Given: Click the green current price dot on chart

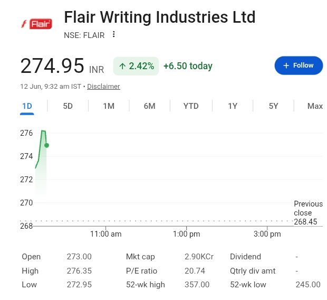Looking at the screenshot, I should (x=47, y=145).
